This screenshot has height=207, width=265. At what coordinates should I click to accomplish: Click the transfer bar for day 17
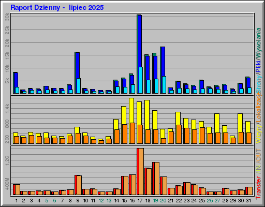pos(140,172)
